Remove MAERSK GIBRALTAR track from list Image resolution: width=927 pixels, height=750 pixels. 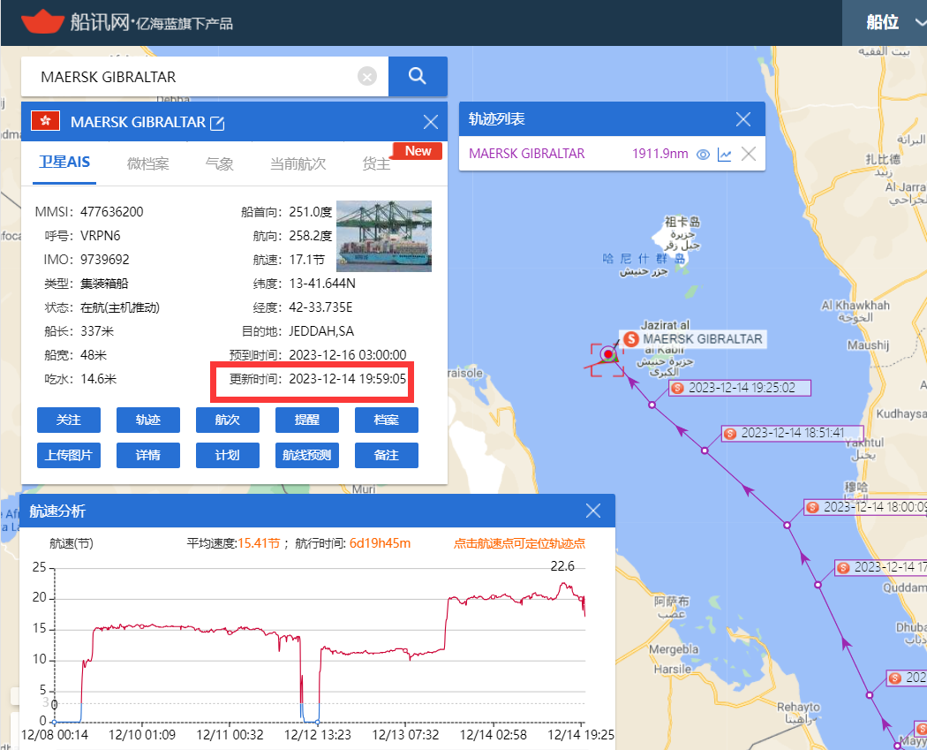pos(749,154)
